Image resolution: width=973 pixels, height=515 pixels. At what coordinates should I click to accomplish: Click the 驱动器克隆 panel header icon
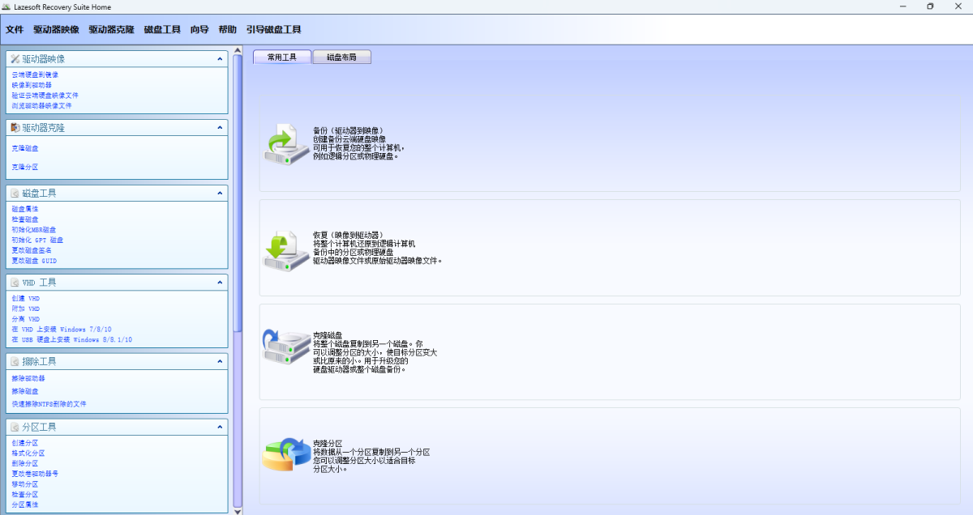point(15,128)
